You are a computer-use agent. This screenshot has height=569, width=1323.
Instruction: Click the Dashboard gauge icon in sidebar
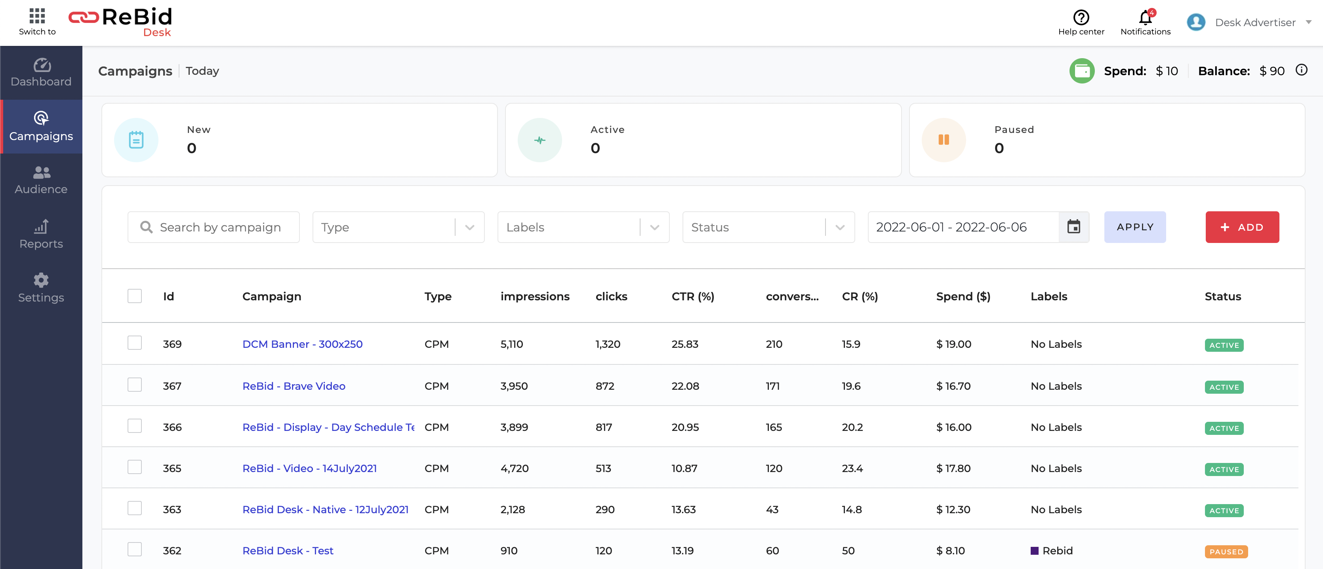pos(41,65)
